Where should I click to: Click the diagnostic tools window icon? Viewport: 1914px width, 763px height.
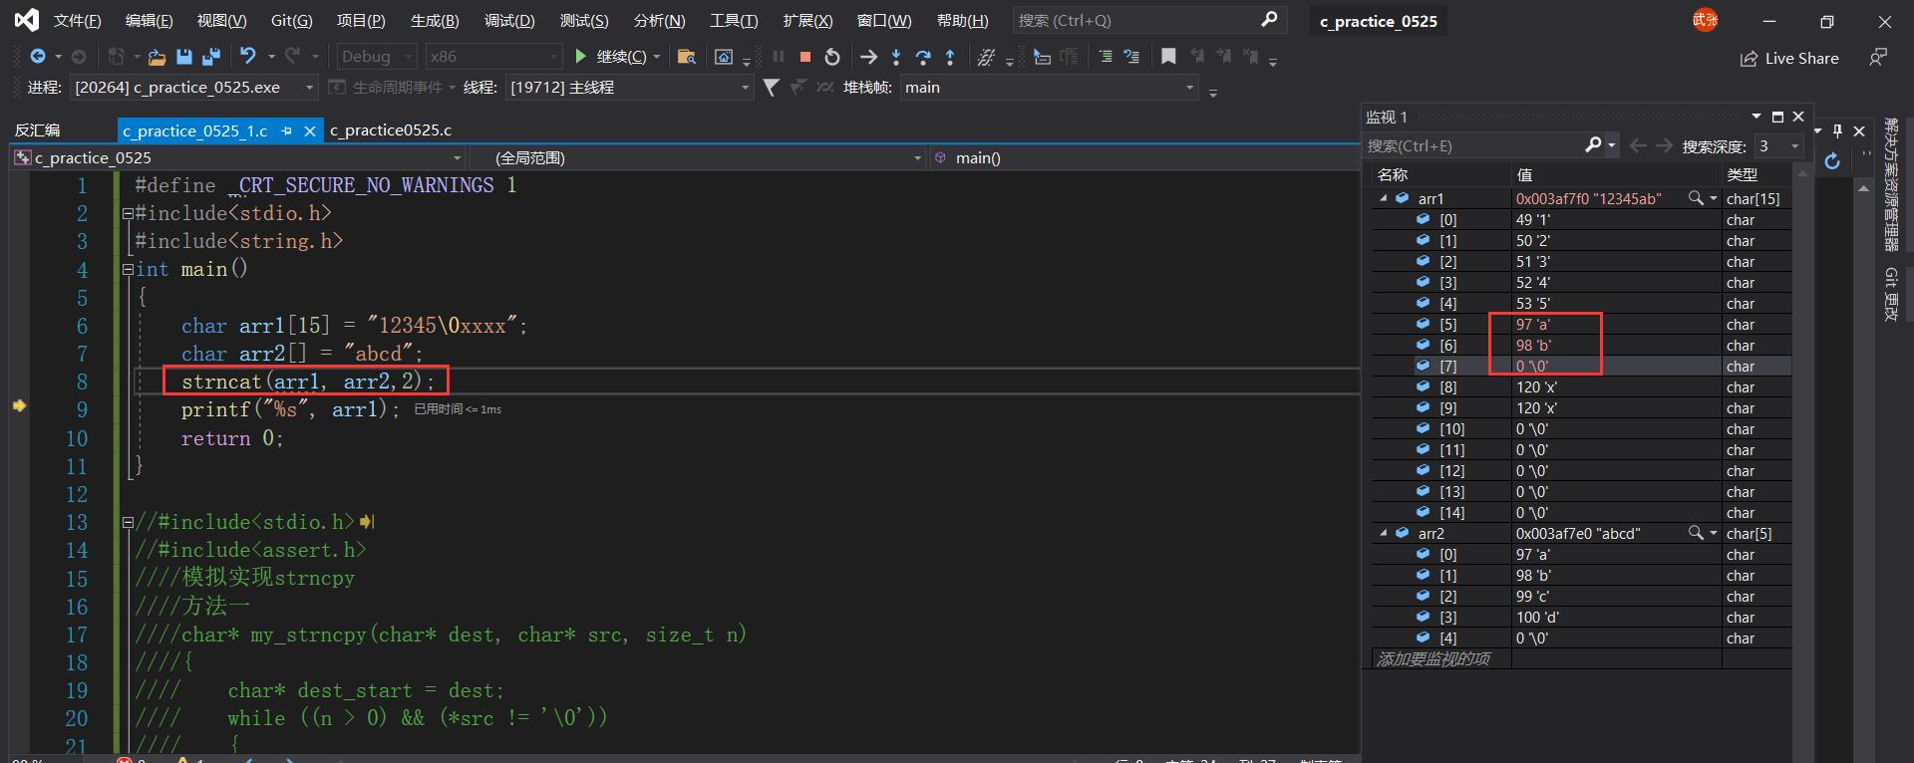pos(725,57)
